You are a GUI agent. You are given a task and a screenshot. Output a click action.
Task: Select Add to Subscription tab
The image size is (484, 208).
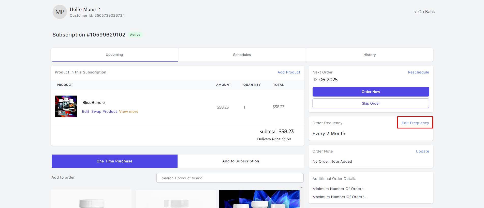(x=241, y=161)
